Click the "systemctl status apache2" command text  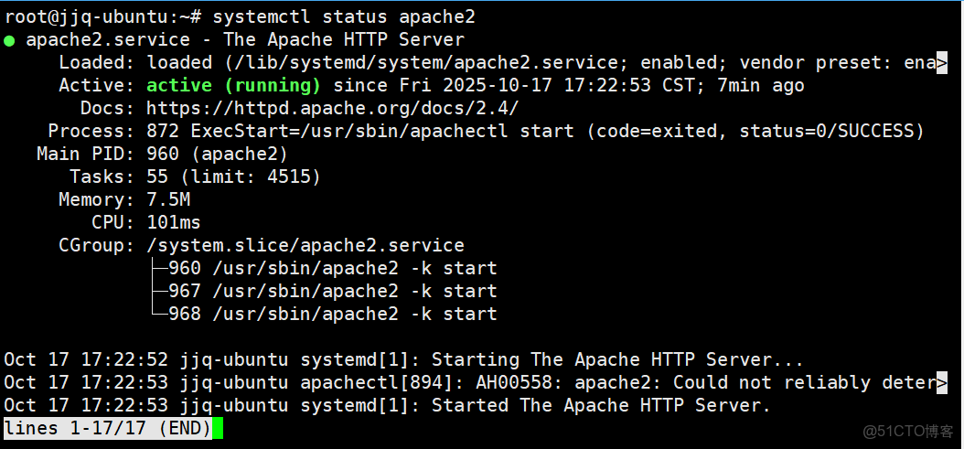pyautogui.click(x=344, y=16)
